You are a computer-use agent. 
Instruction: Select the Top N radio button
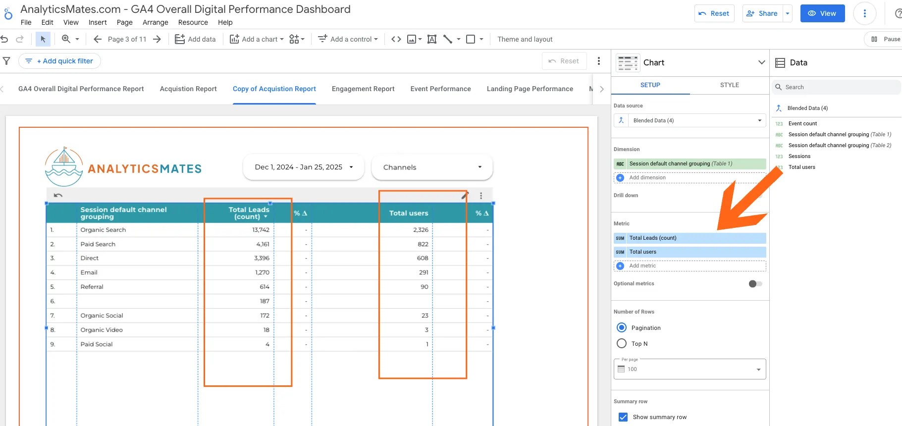[x=622, y=343]
